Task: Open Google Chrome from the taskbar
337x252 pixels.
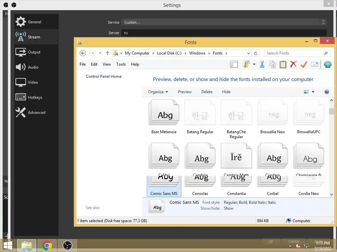Action: [47, 245]
